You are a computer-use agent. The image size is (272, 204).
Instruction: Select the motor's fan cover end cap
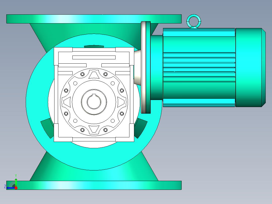(x=251, y=67)
